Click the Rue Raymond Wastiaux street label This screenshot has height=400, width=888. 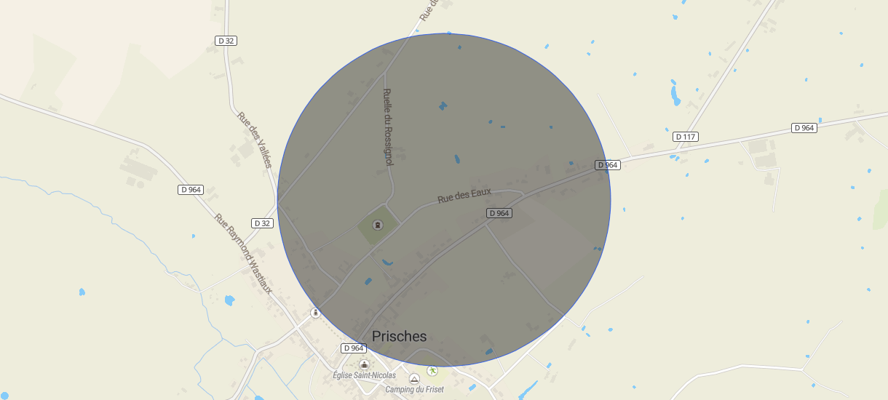244,254
